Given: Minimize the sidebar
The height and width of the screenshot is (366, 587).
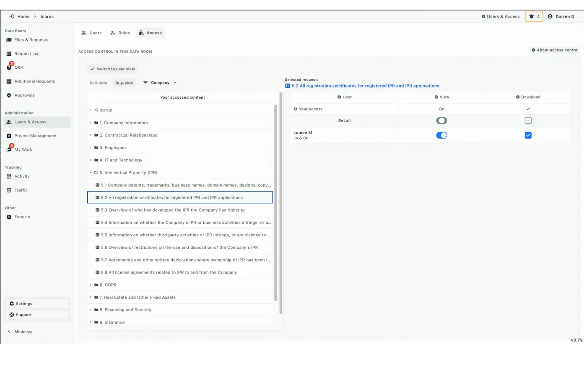Looking at the screenshot, I should pos(20,332).
